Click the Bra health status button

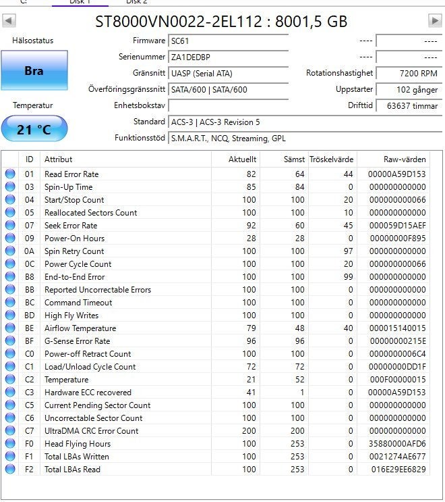pos(34,70)
